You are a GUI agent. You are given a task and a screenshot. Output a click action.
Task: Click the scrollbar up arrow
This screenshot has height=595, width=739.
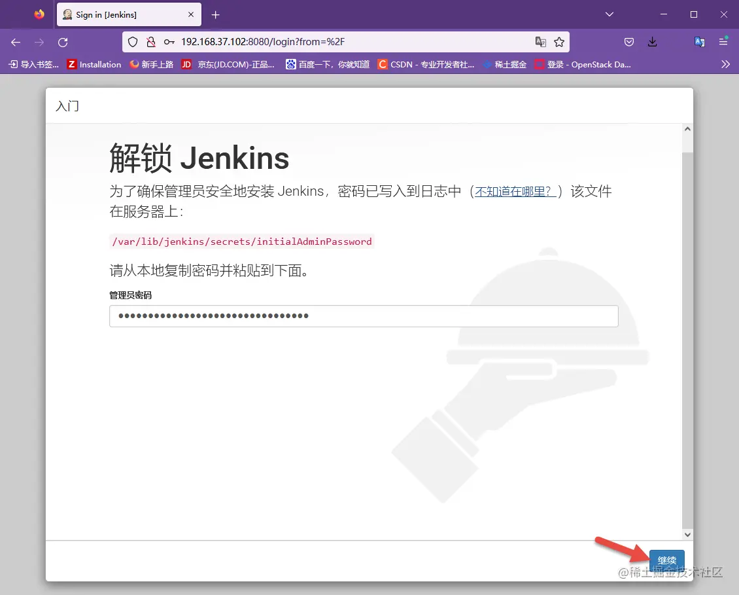click(x=687, y=129)
